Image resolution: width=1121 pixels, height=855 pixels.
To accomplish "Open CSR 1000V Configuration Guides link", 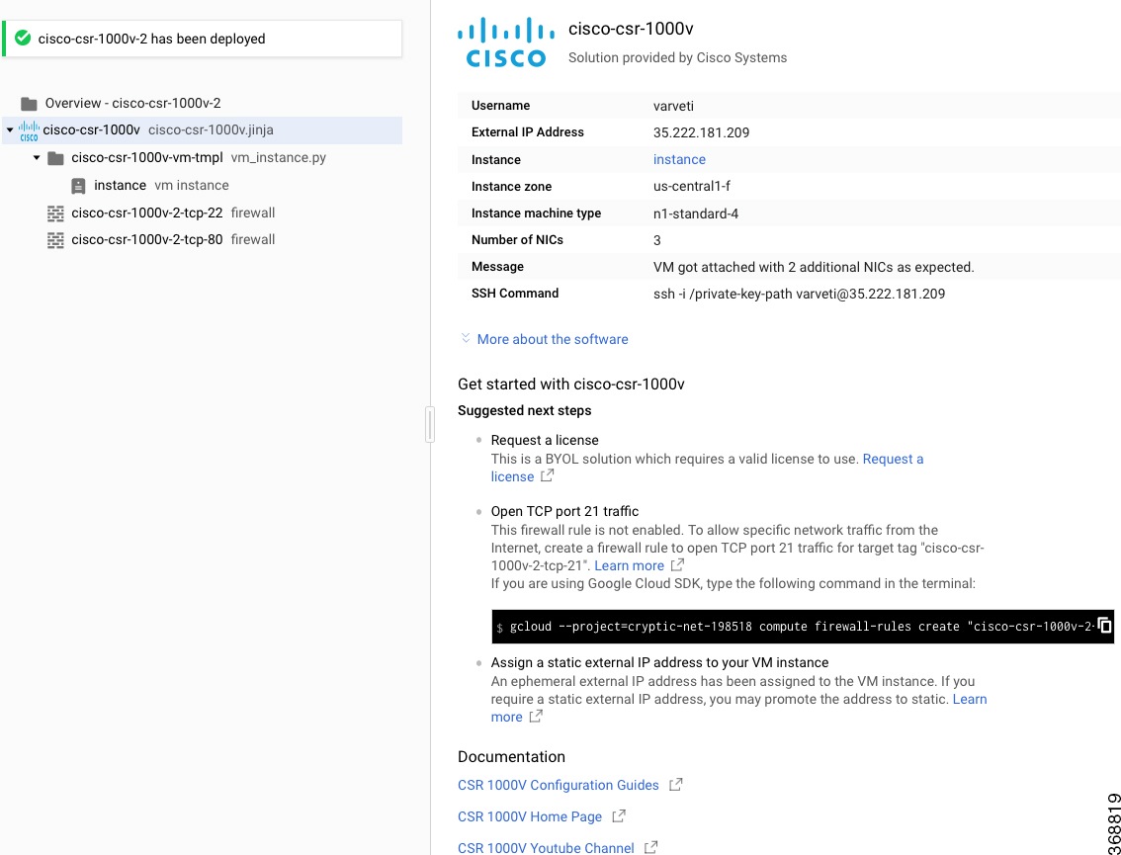I will point(559,785).
